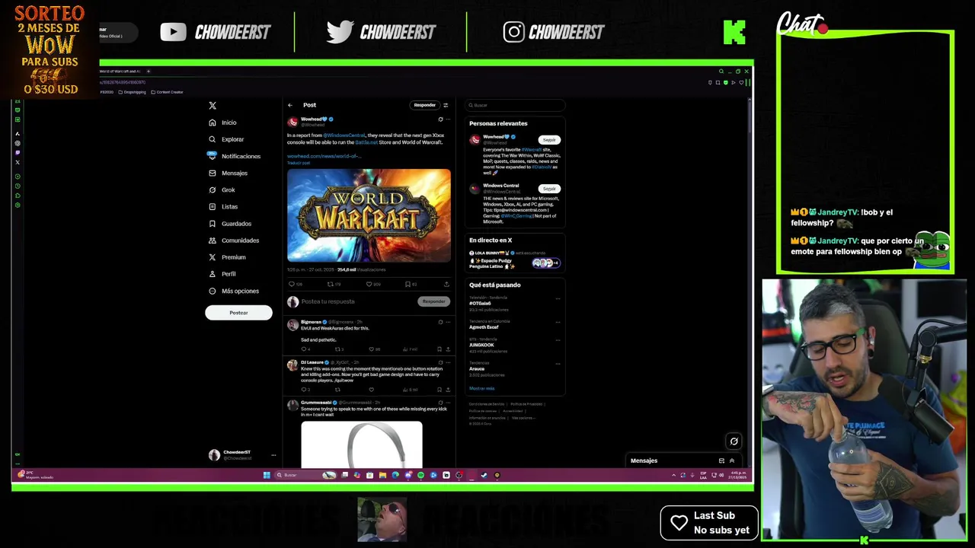The height and width of the screenshot is (548, 975).
Task: Open the taskbar clock and date
Action: click(738, 475)
